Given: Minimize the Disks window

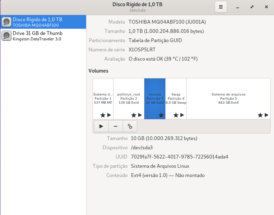Looking at the screenshot, I should click(x=238, y=7).
